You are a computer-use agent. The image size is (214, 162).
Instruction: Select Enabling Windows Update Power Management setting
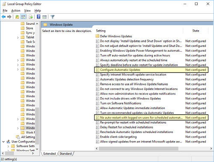(x=151, y=51)
